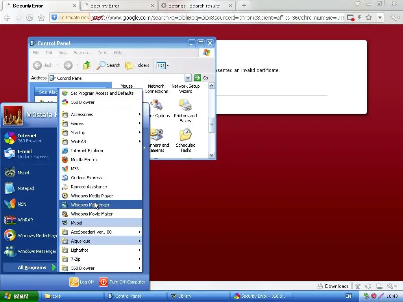403x302 pixels.
Task: Expand AceSpeeder! ver1.00 submenu
Action: 101,232
